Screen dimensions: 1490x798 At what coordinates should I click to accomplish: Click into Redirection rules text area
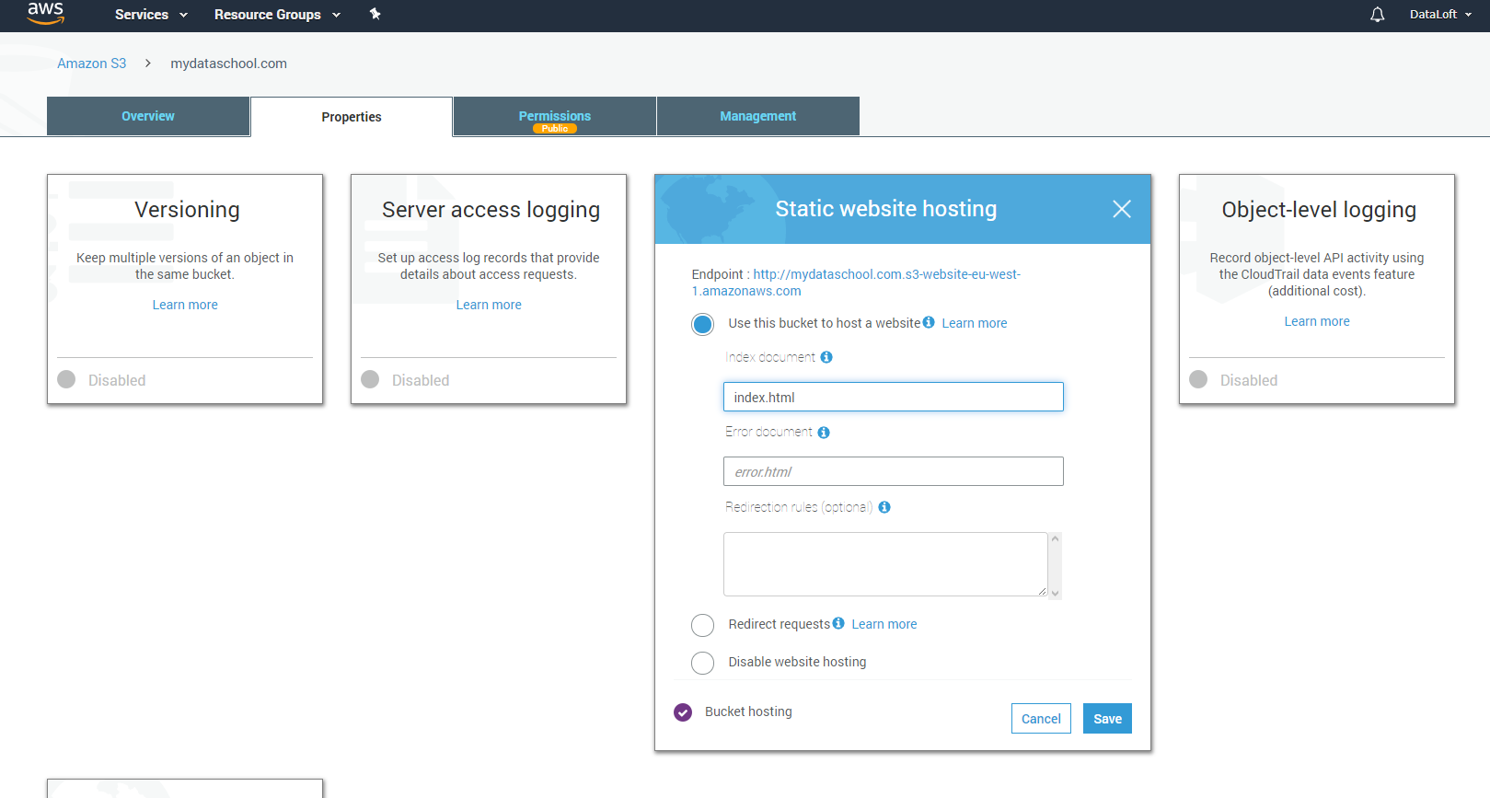[x=885, y=564]
